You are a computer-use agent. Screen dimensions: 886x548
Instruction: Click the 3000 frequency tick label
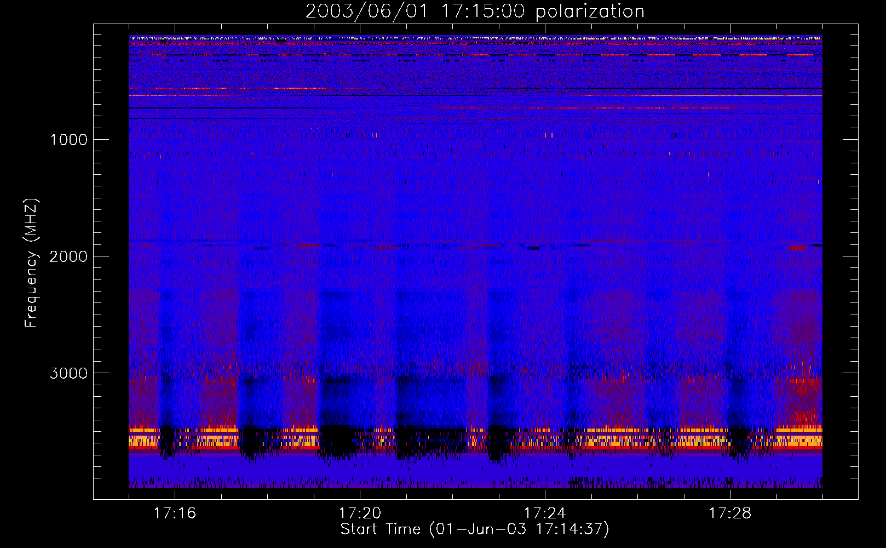click(68, 373)
